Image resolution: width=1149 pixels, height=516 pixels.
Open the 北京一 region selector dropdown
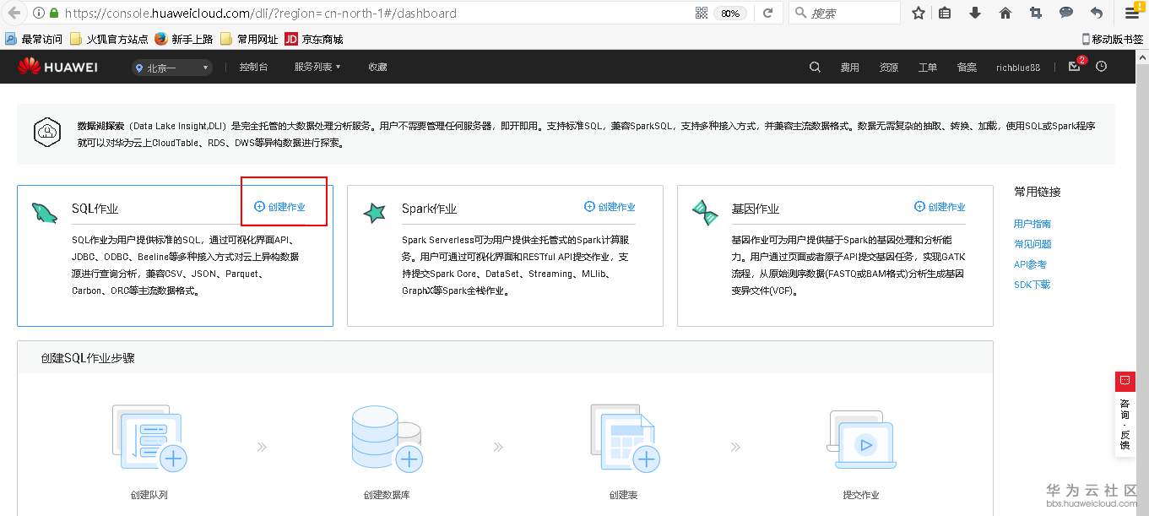pos(171,66)
